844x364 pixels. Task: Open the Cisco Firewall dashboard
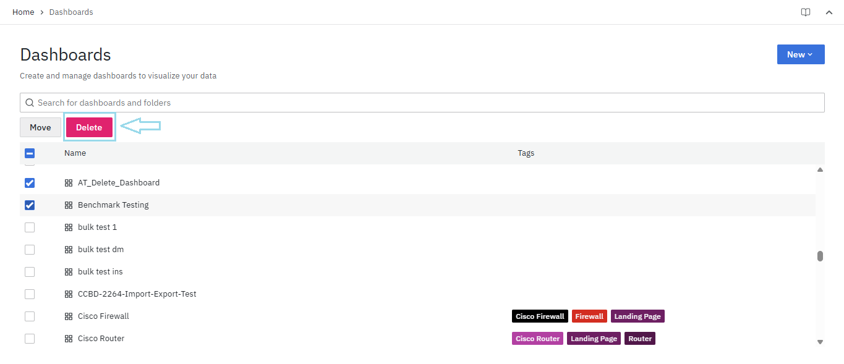coord(103,316)
